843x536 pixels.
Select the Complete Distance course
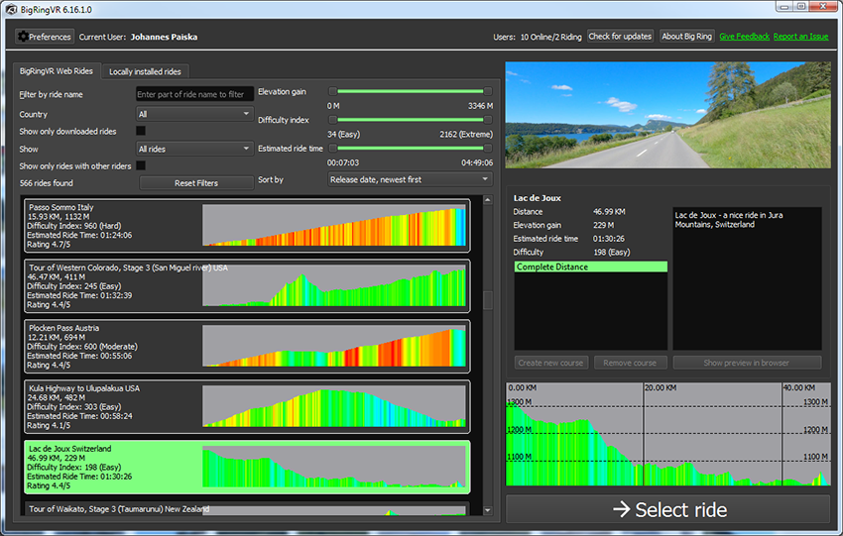pos(590,267)
